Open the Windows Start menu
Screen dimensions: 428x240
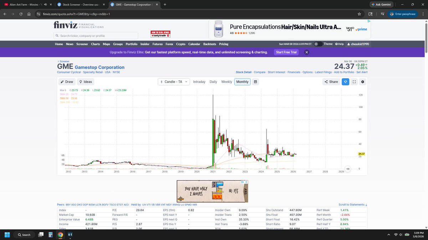(7, 235)
